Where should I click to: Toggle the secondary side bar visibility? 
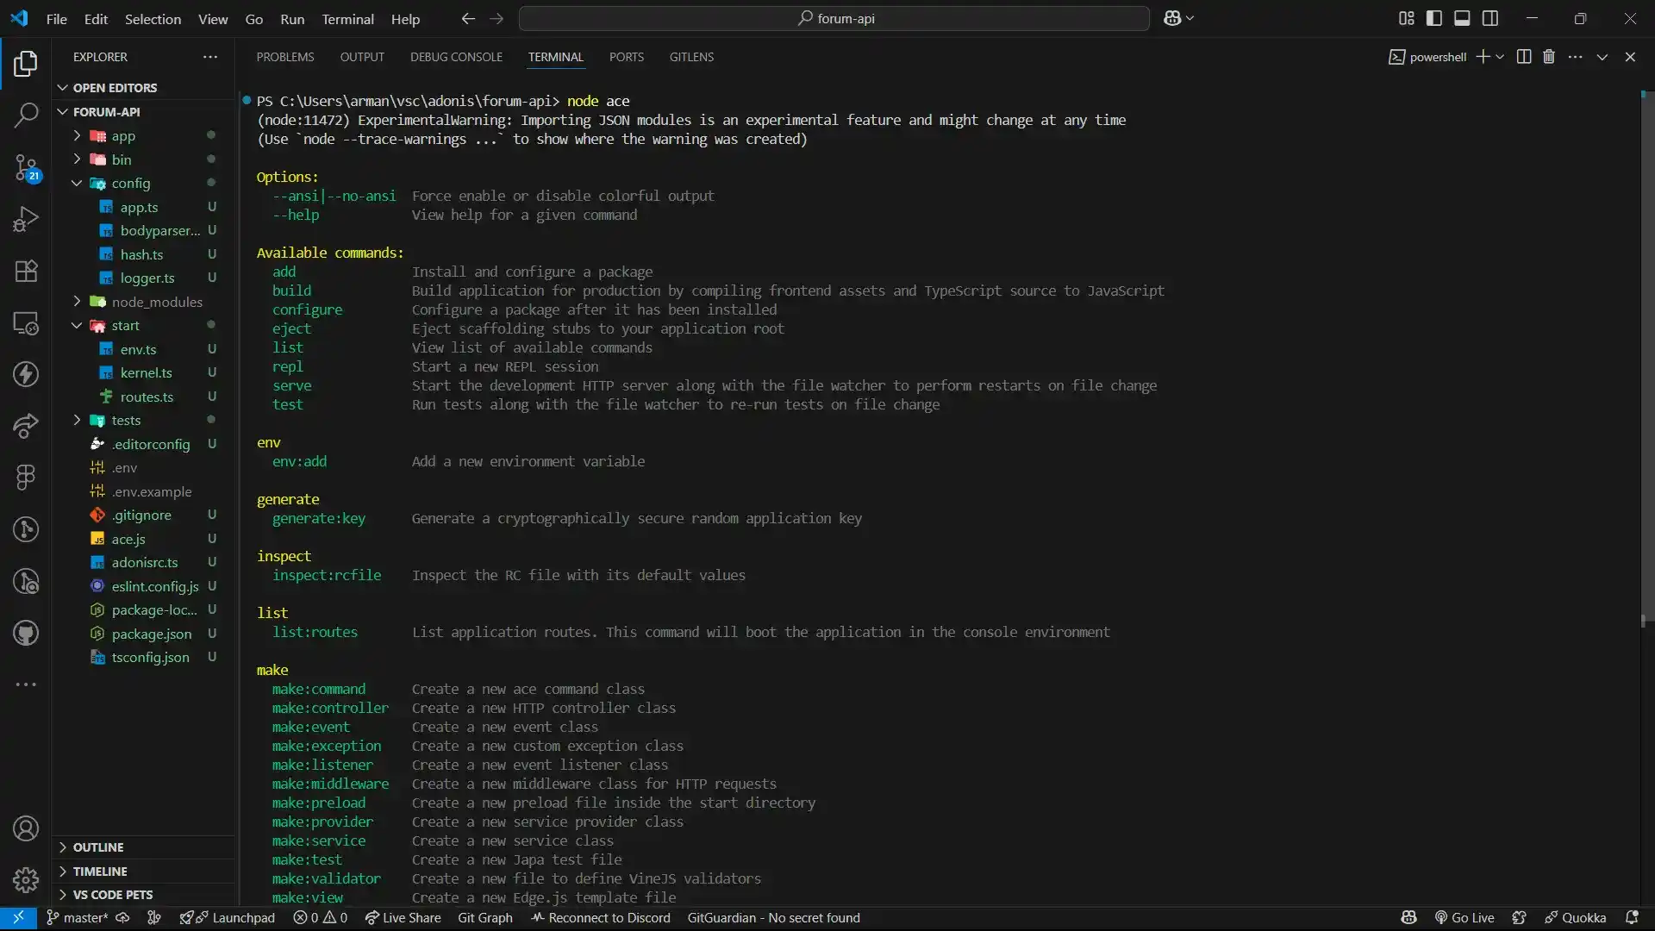pyautogui.click(x=1489, y=18)
